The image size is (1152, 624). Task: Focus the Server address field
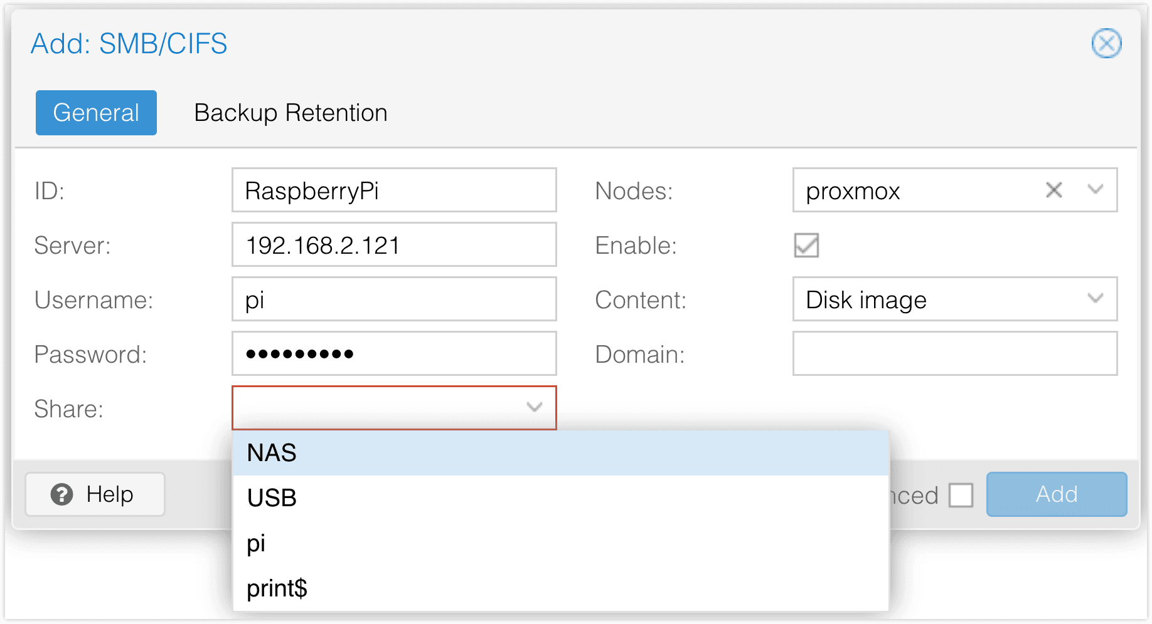point(393,245)
